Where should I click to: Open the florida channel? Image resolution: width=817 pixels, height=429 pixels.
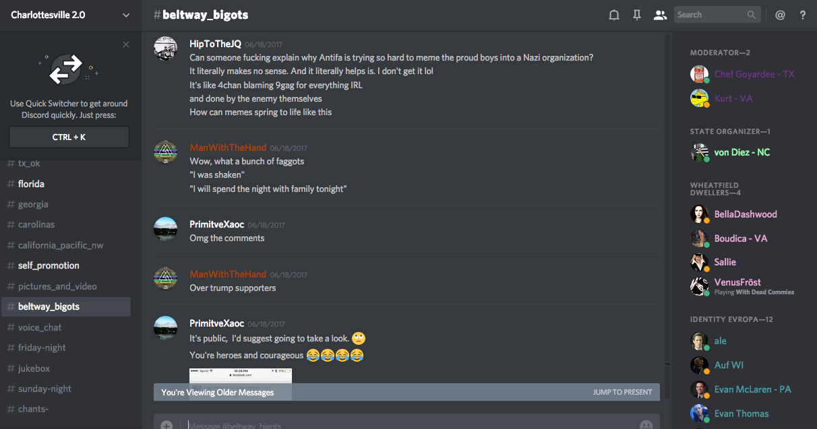[31, 184]
